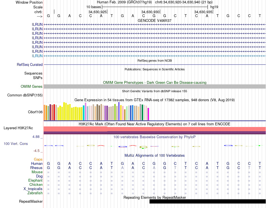Image resolution: width=266 pixels, height=208 pixels.
Task: Click the light-blue ILRUN transcript label
Action: (x=37, y=56)
